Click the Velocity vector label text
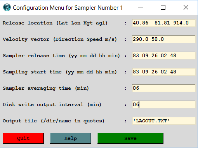Image resolution: width=198 pixels, height=148 pixels. coord(60,39)
